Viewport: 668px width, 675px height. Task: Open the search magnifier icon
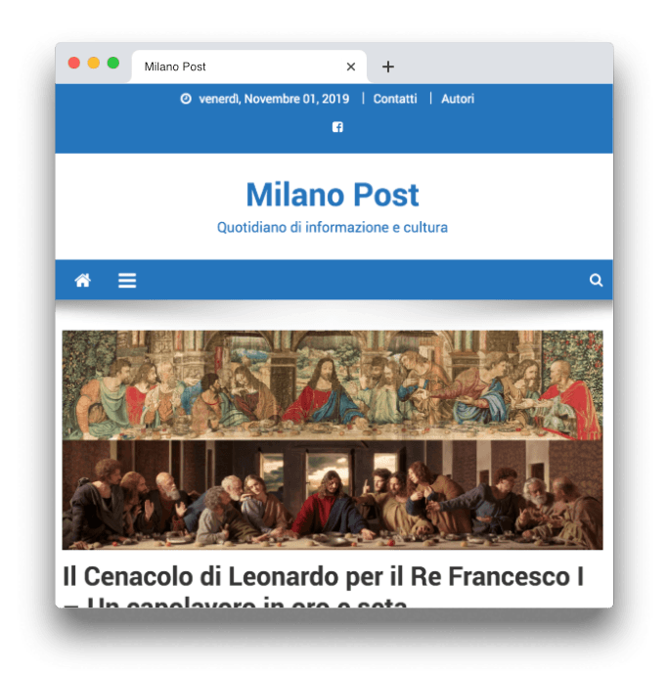596,280
